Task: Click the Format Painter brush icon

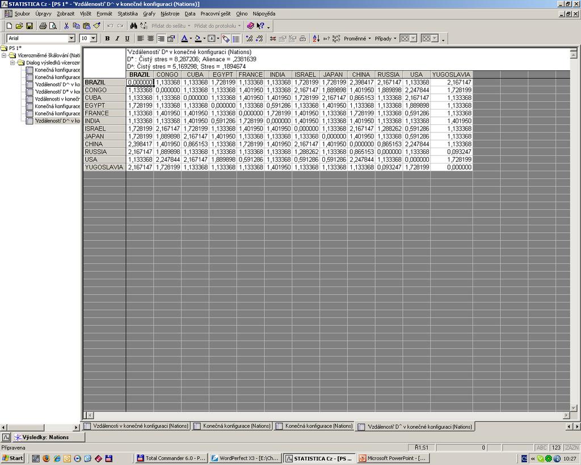Action: coord(96,26)
